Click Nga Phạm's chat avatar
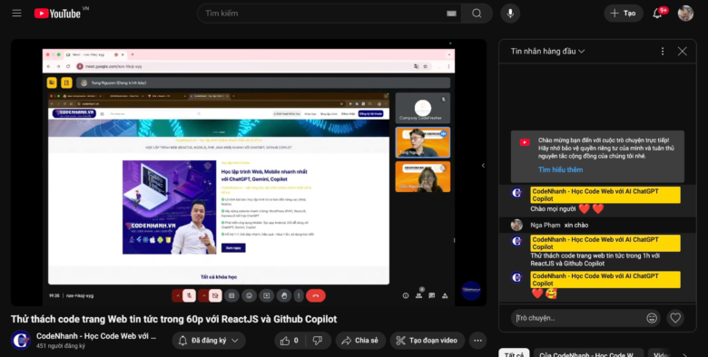This screenshot has width=708, height=357. [517, 225]
